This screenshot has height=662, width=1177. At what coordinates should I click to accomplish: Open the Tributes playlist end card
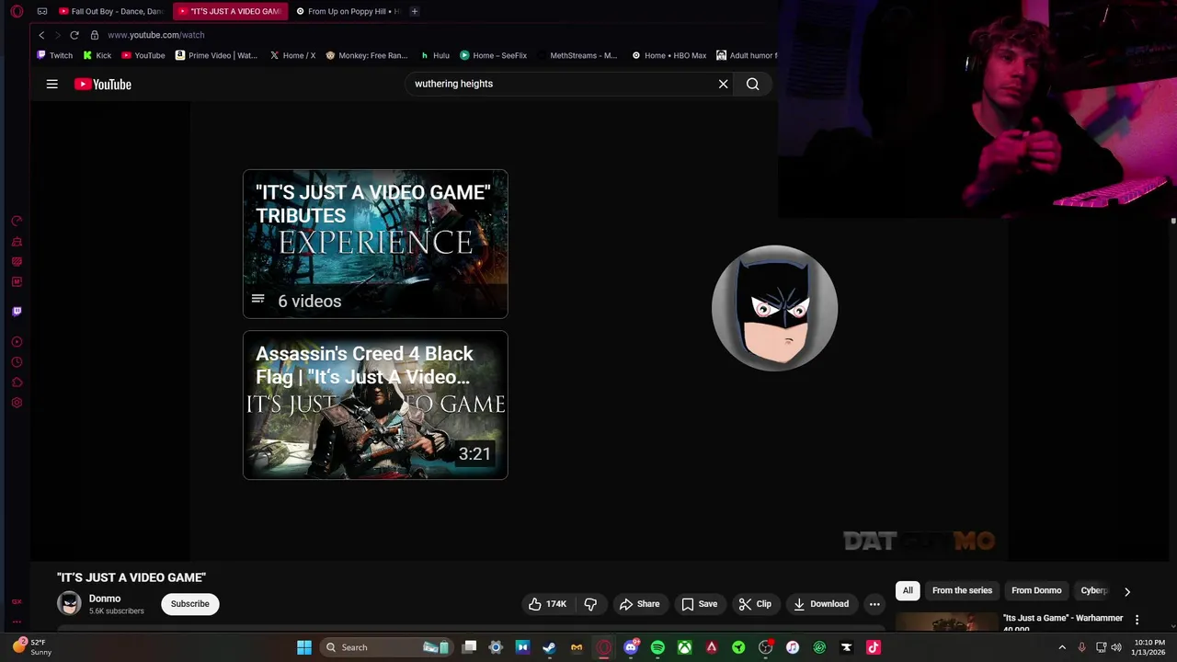point(375,244)
